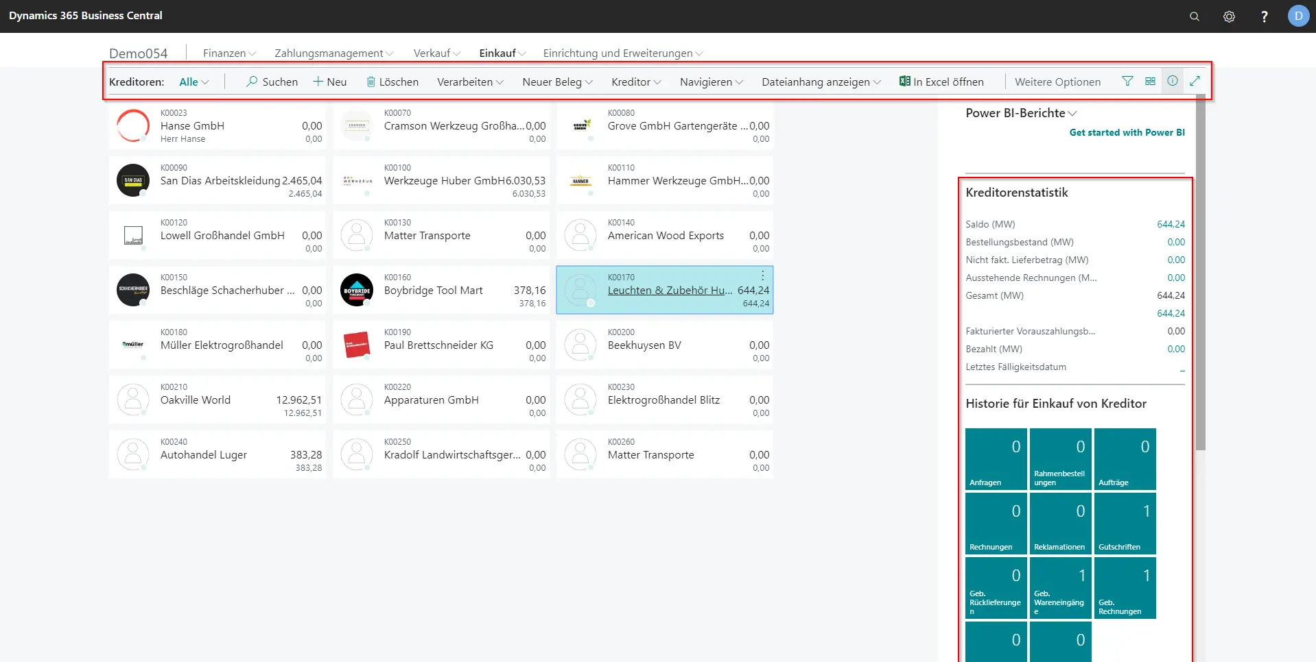Expand the Neuer Beleg menu
The image size is (1316, 662).
[558, 82]
